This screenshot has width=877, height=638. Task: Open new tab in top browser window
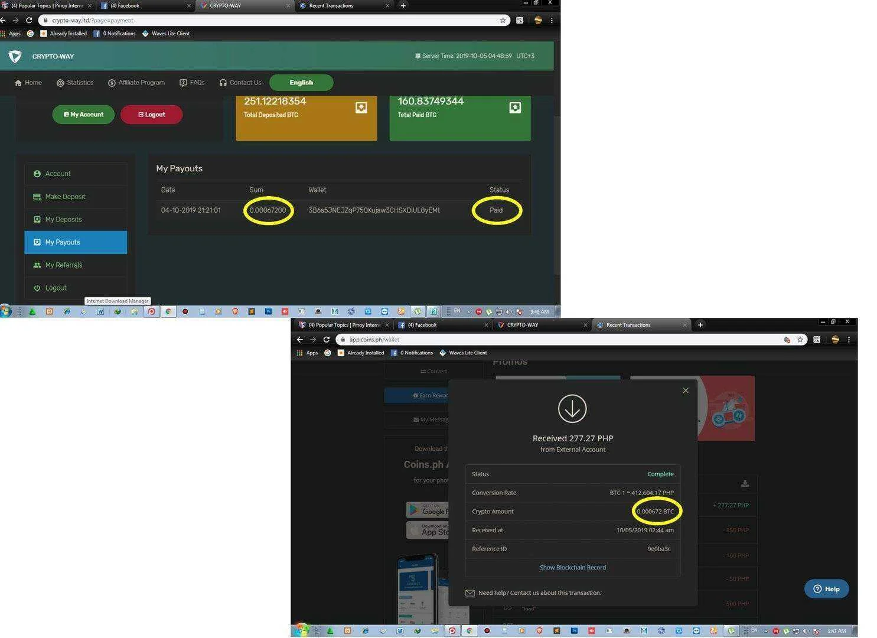tap(403, 5)
